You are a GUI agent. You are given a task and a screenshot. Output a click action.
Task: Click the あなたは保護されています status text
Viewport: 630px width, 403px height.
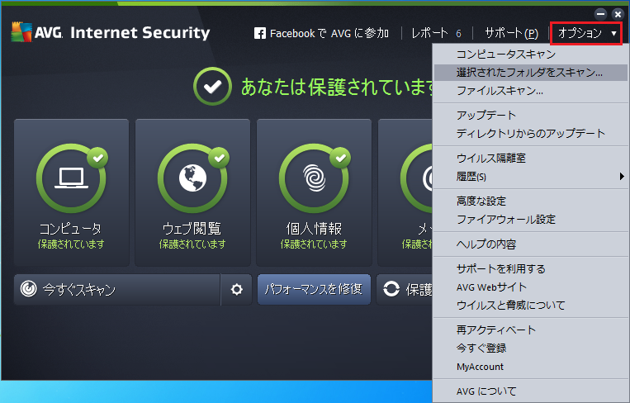point(337,87)
